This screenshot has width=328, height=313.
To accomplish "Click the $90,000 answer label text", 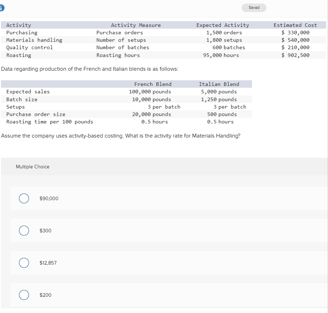I will click(x=49, y=198).
